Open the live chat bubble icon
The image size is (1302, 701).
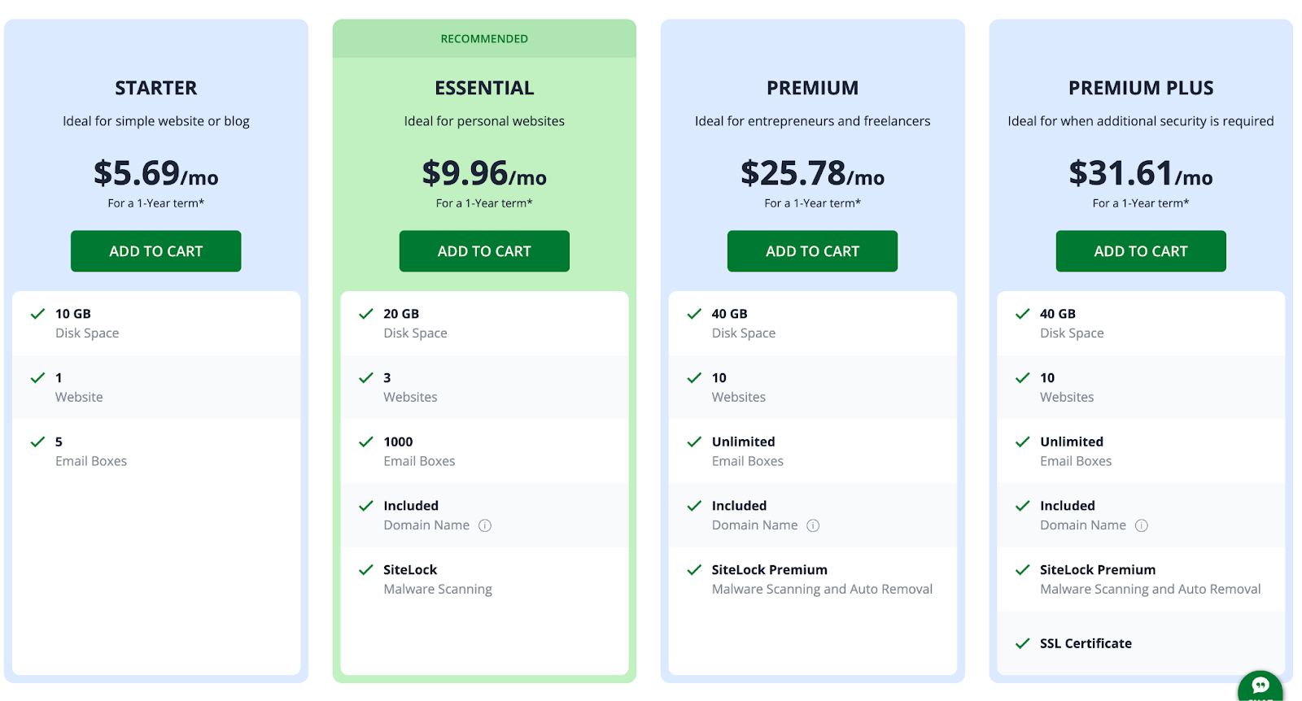1260,686
